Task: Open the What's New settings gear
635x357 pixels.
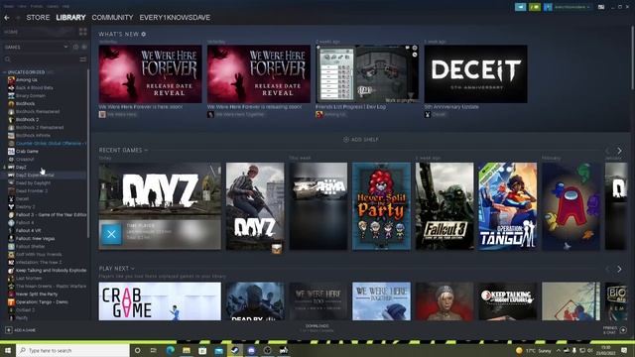Action: click(144, 34)
